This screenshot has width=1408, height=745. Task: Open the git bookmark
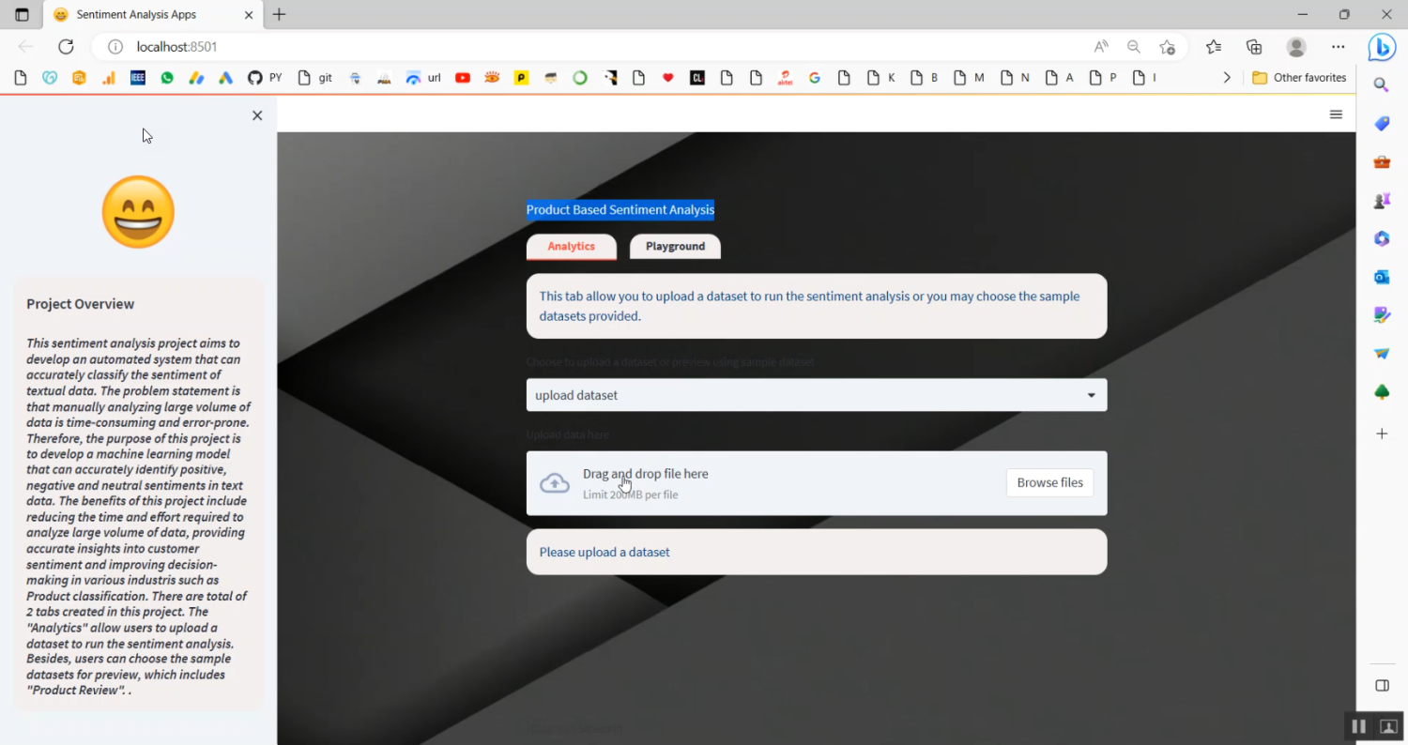[315, 78]
